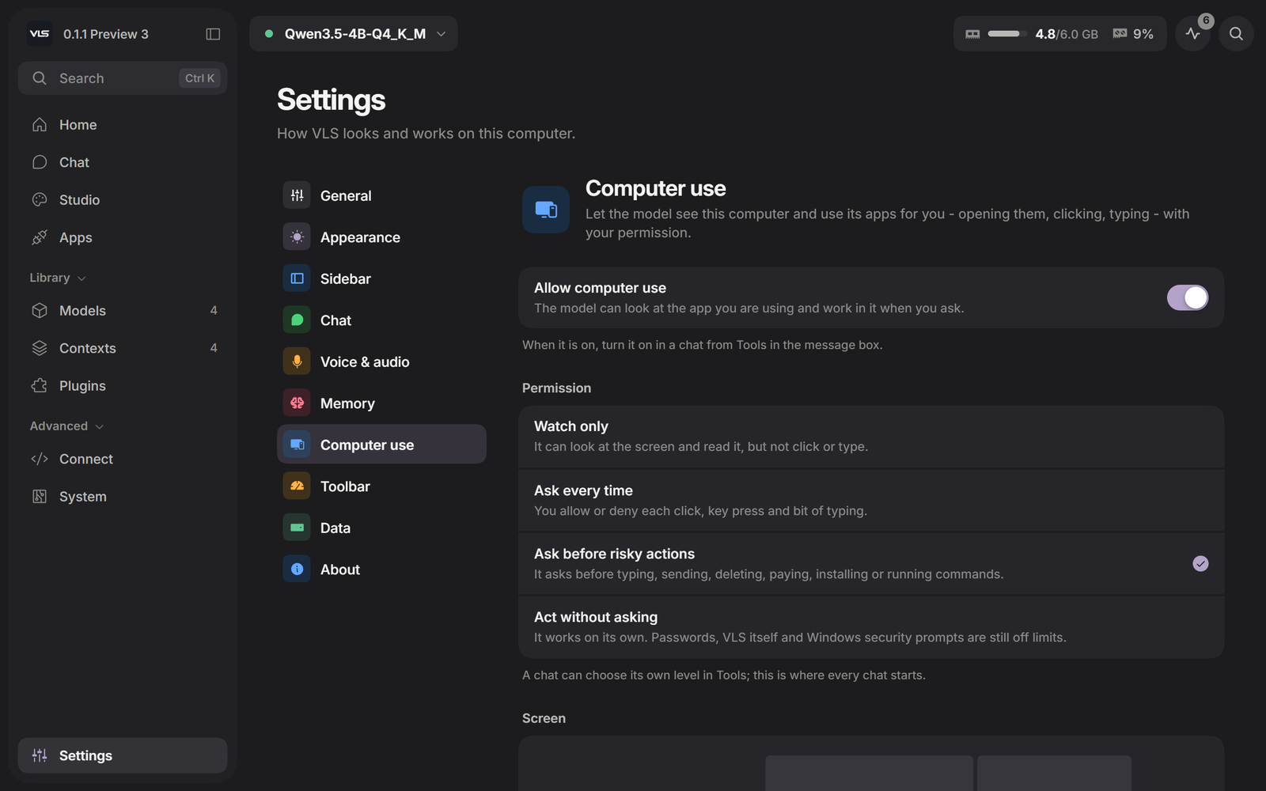Click the Contexts layers icon
This screenshot has height=791, width=1266.
(40, 348)
